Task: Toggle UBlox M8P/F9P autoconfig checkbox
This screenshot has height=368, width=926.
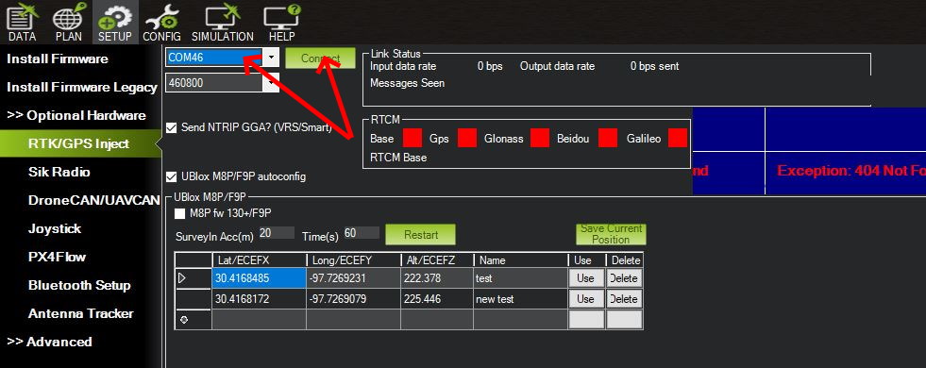Action: [172, 176]
